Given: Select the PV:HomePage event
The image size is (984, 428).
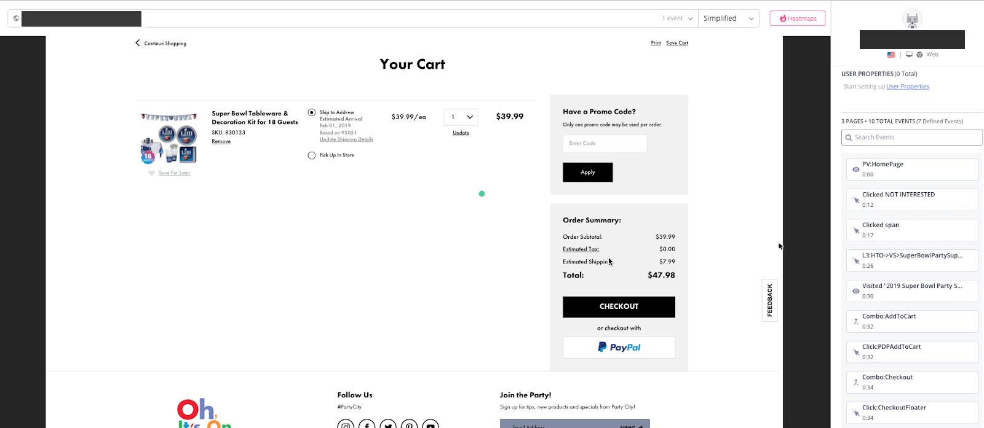Looking at the screenshot, I should tap(912, 169).
